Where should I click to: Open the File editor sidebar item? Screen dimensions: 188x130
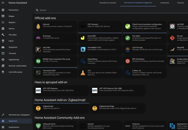pos(13,35)
